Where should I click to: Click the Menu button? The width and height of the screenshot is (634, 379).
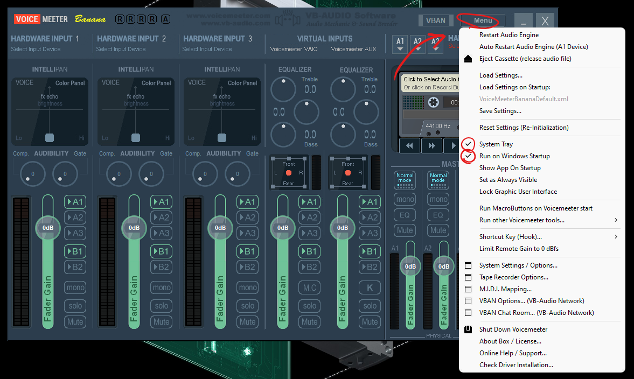[x=483, y=20]
